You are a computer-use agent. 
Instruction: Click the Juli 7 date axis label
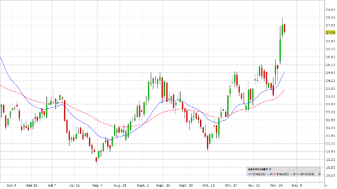52,186
